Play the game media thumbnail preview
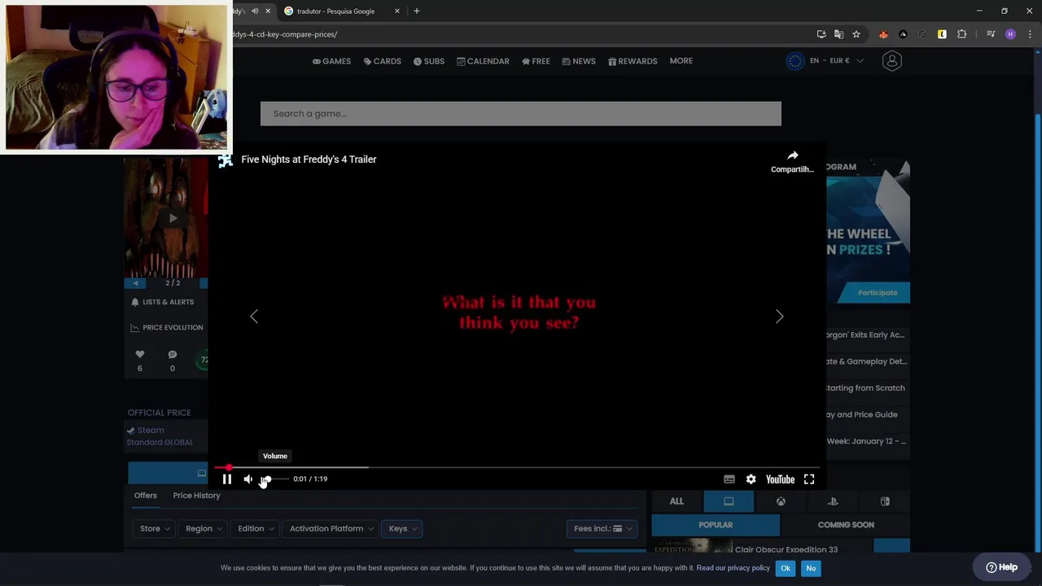Viewport: 1042px width, 586px height. point(172,218)
